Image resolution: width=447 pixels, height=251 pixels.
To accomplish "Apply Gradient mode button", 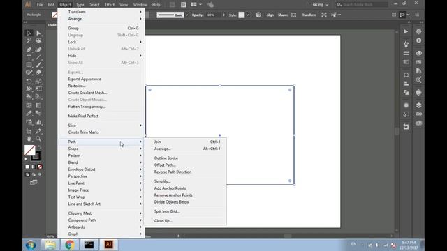I will pyautogui.click(x=34, y=167).
